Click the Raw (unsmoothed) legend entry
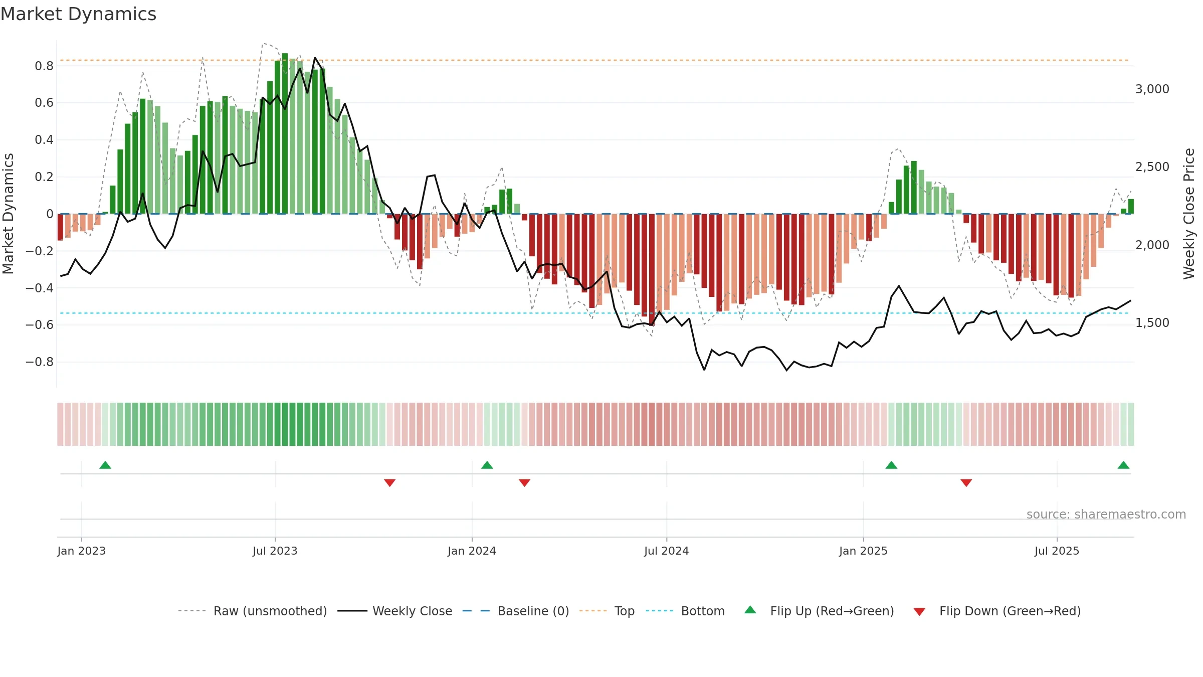Screen dimensions: 1203x677 pos(253,611)
